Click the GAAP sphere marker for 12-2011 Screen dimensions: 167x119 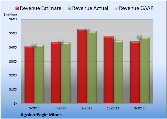tap(113, 39)
